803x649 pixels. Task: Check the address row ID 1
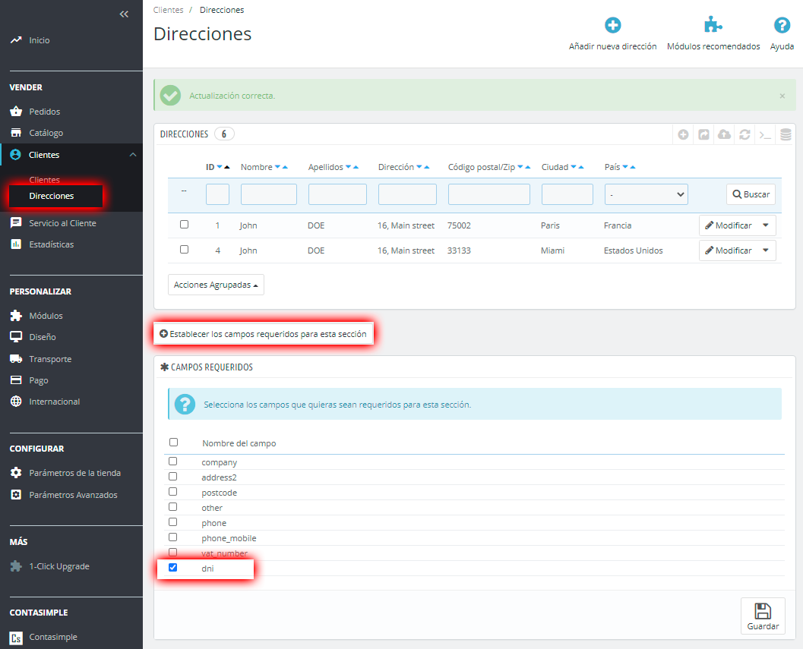pyautogui.click(x=185, y=224)
